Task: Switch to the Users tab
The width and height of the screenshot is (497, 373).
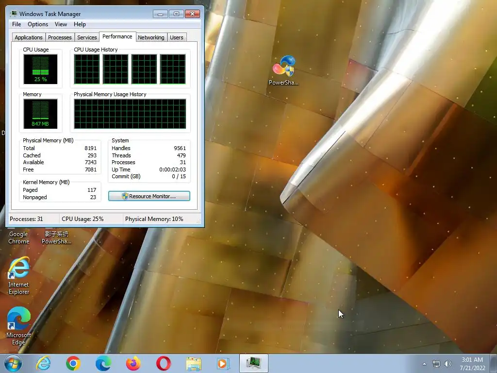Action: click(x=176, y=37)
